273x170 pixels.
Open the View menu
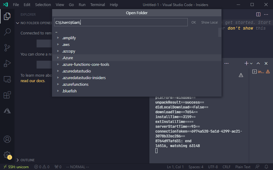60,5
